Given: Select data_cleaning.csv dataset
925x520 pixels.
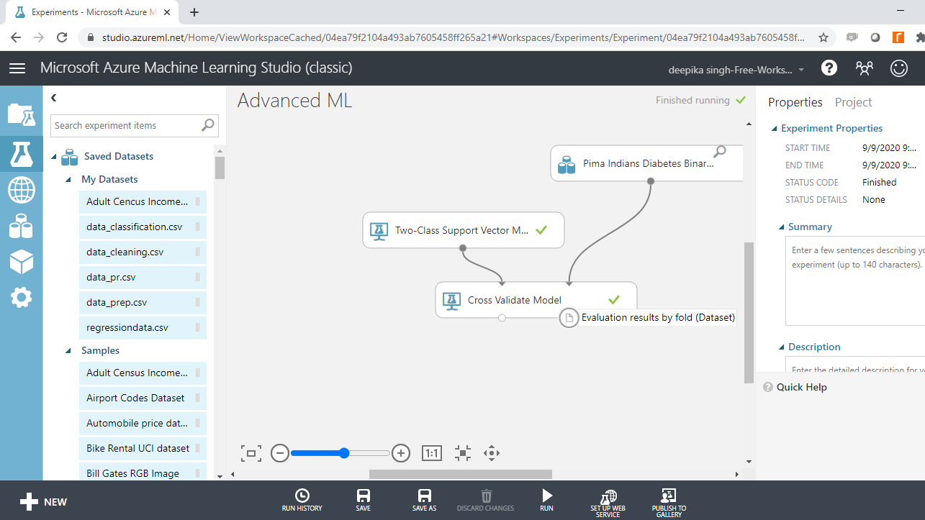Looking at the screenshot, I should pyautogui.click(x=143, y=252).
